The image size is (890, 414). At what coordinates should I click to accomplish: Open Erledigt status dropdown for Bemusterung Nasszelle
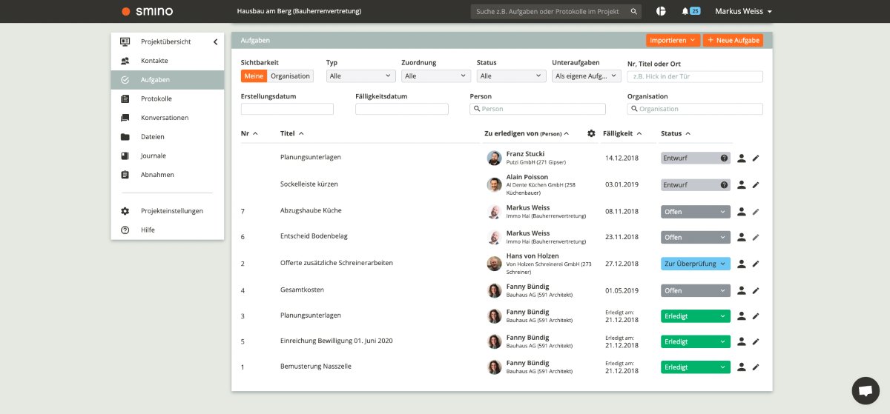696,367
